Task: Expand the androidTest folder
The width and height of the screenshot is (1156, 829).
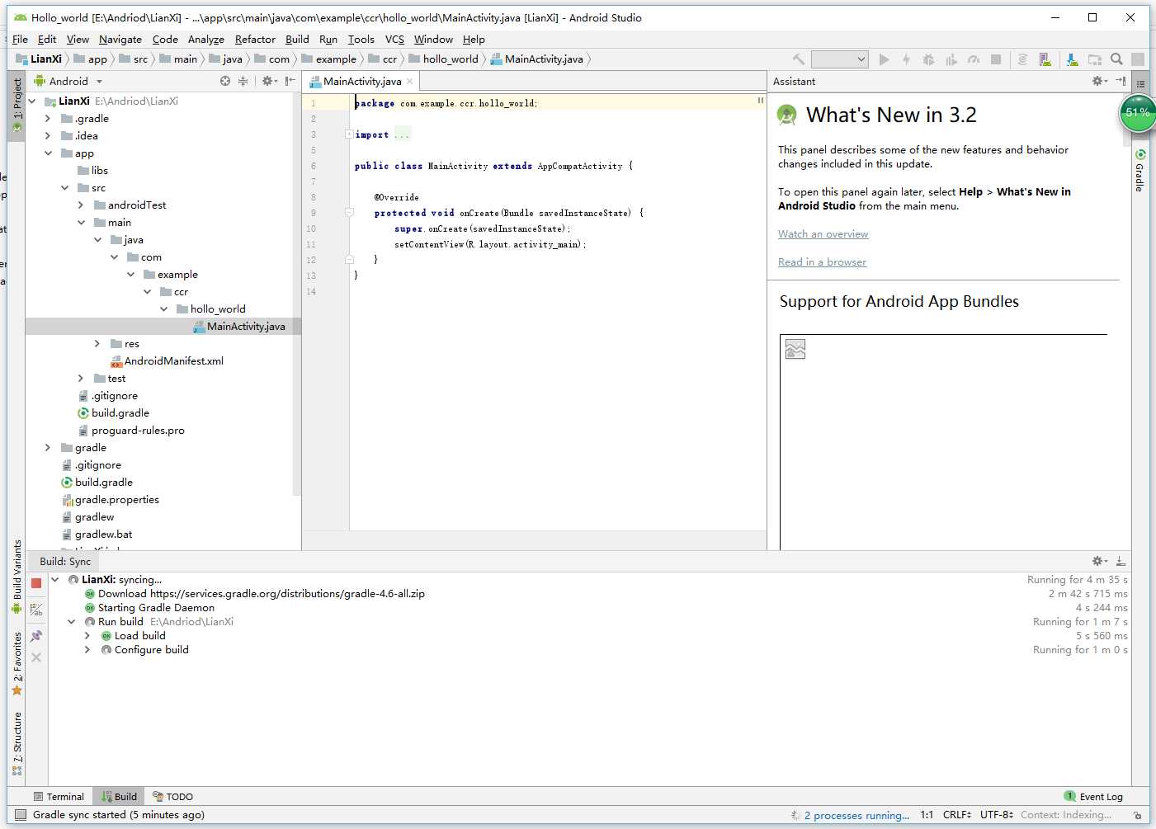Action: 81,205
